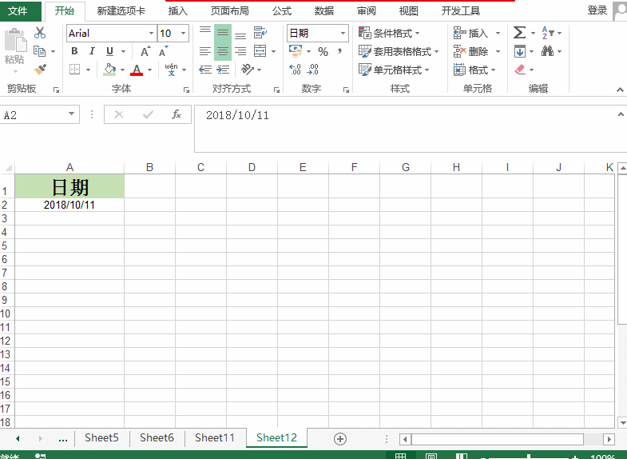627x459 pixels.
Task: Open the Arial font name dropdown
Action: tap(151, 34)
